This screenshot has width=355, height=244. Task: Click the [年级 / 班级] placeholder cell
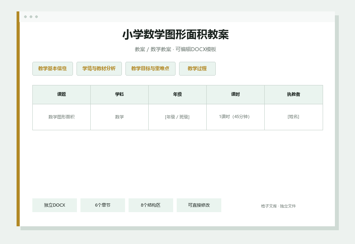[x=177, y=117]
